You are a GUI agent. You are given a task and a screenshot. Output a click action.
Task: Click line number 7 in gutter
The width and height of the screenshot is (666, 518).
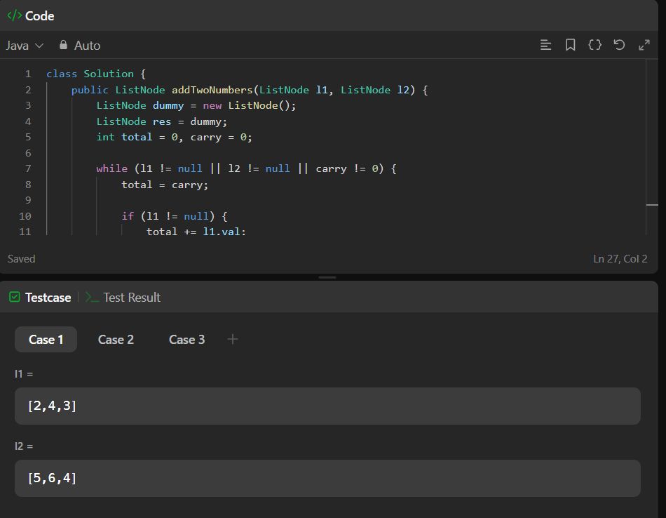click(28, 169)
